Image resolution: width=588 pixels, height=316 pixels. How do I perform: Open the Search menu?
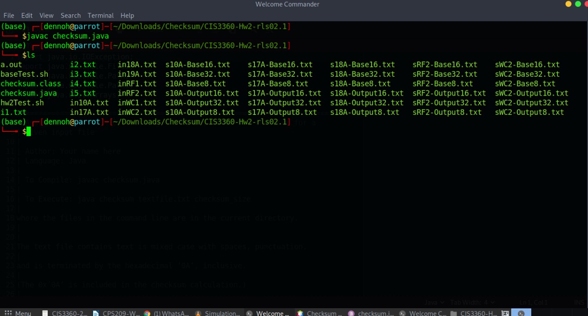(x=70, y=15)
